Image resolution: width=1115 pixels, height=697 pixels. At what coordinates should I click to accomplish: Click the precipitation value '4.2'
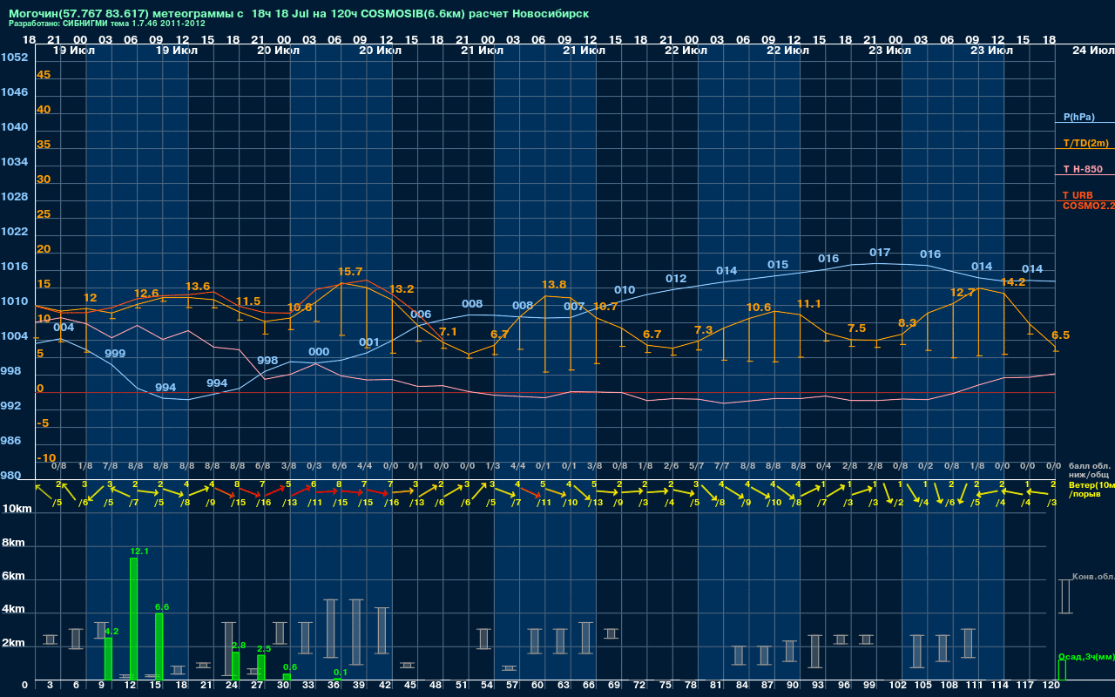point(111,631)
